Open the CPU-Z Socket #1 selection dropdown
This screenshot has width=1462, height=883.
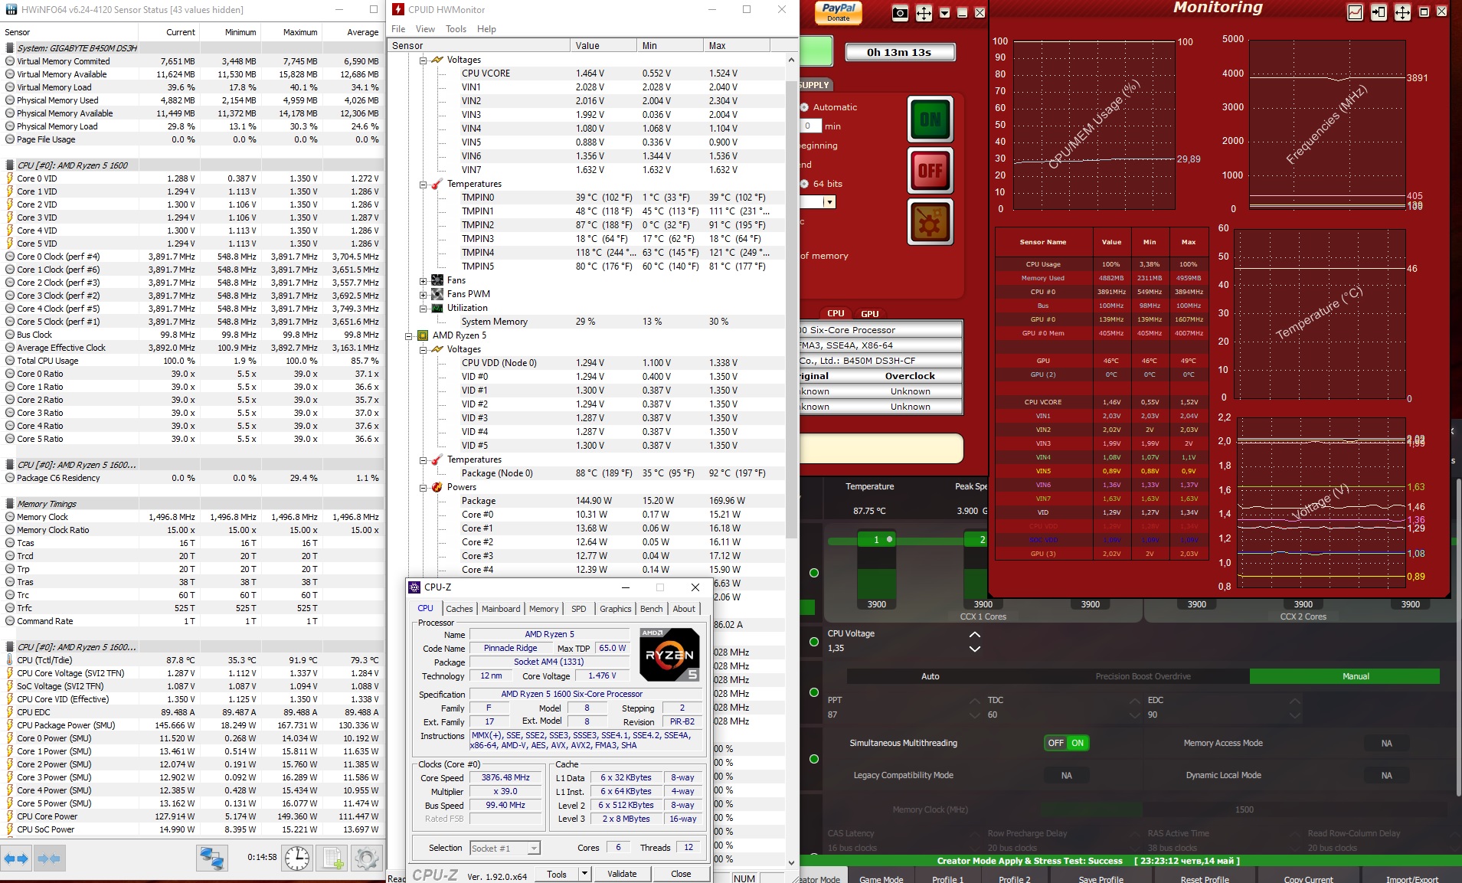click(x=505, y=848)
